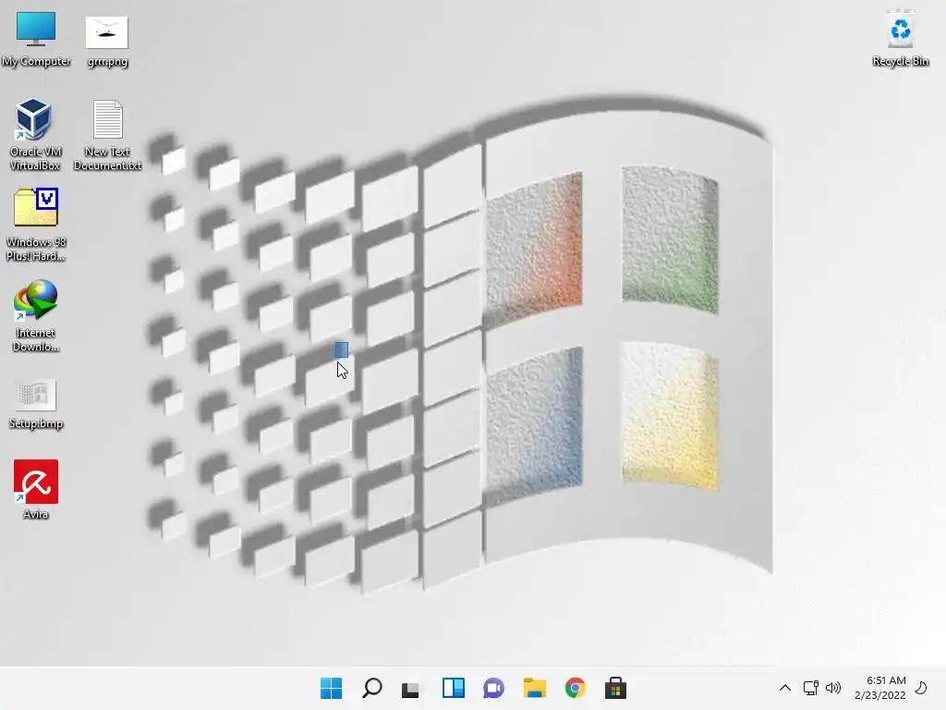Click the "Avira" label text
Screen dimensions: 946x710
coord(36,514)
